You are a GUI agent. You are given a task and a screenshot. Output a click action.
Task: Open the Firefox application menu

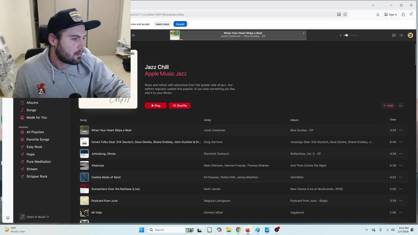click(411, 14)
